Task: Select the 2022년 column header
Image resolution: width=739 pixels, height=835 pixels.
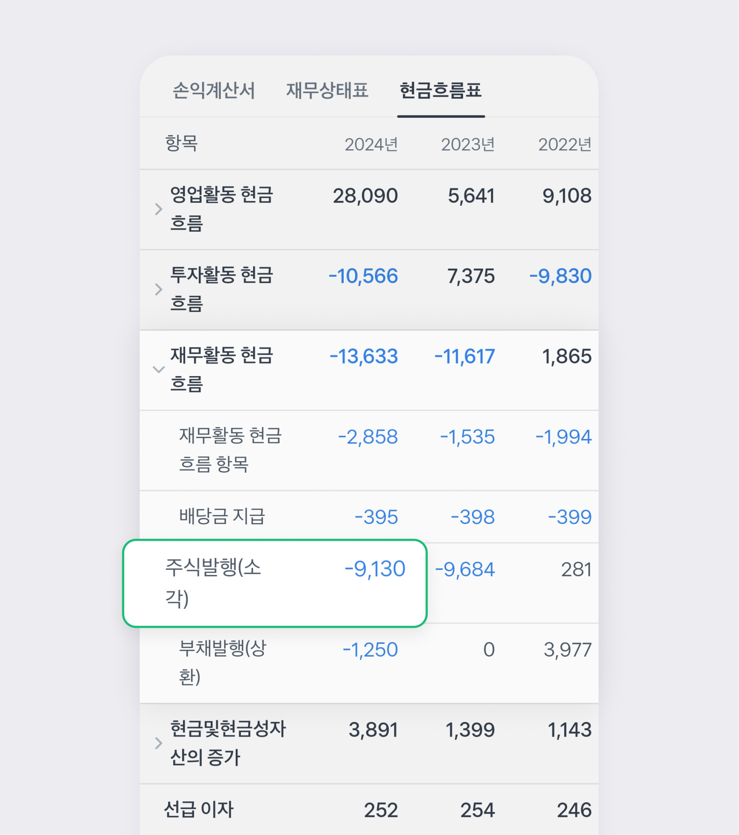Action: 565,144
